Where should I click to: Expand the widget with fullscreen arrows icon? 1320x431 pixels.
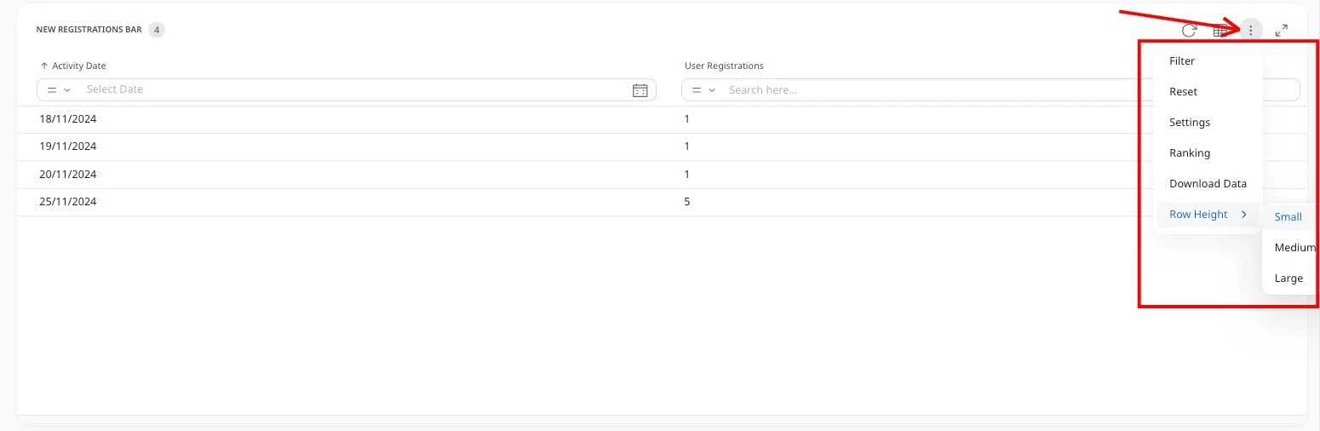[1281, 31]
